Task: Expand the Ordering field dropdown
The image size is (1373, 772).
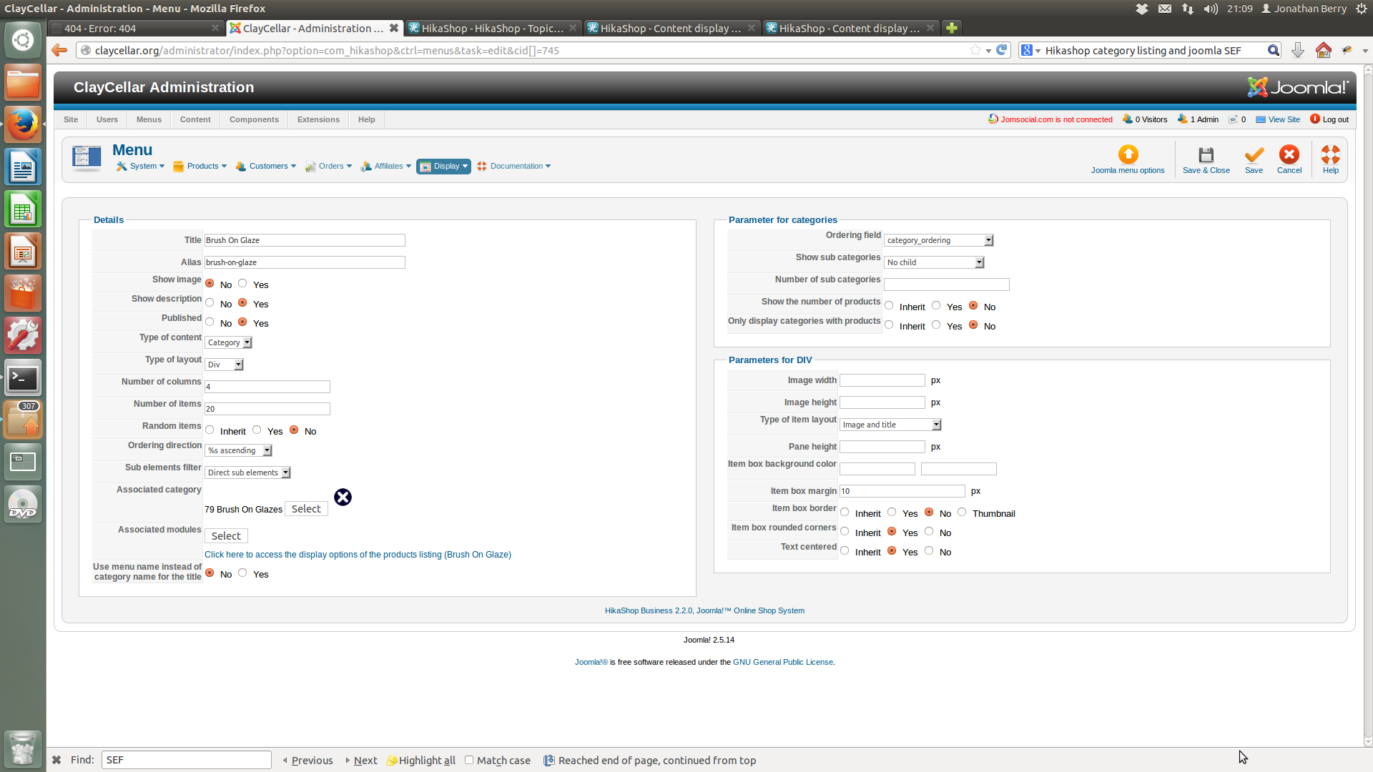Action: tap(938, 240)
